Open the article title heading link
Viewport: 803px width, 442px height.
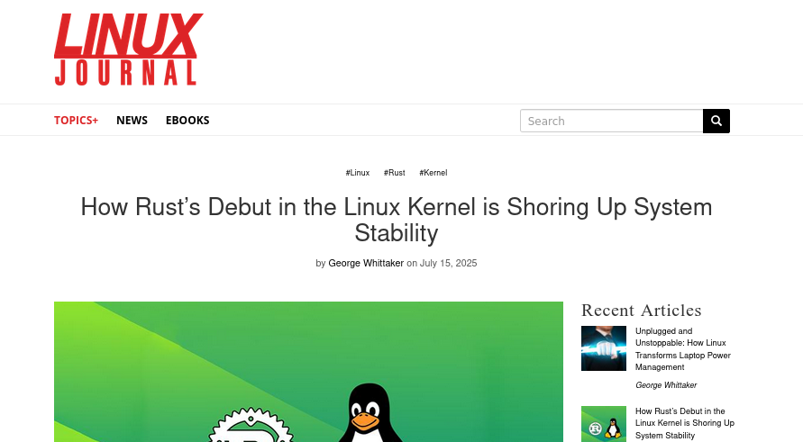[x=397, y=220]
